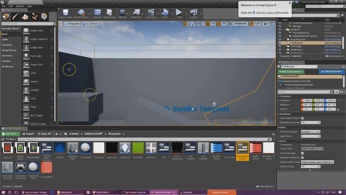Click SideScrollerBP breadcrumb folder

pyautogui.click(x=93, y=134)
